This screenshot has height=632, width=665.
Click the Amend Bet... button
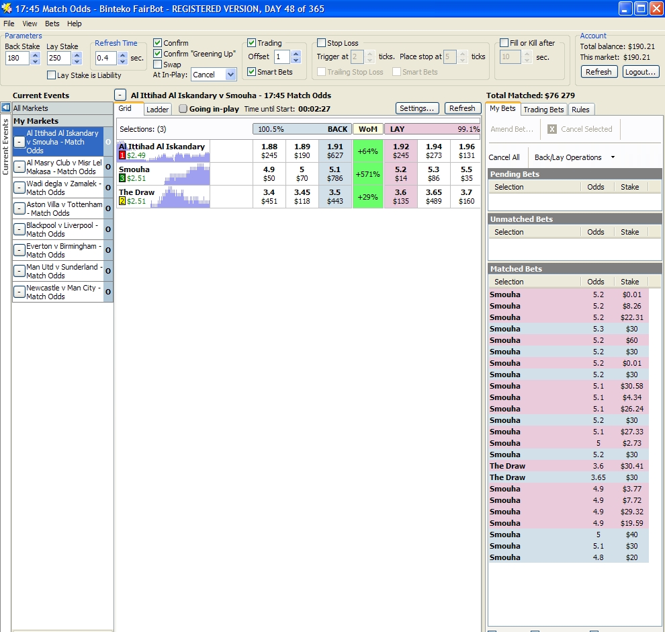[x=511, y=129]
